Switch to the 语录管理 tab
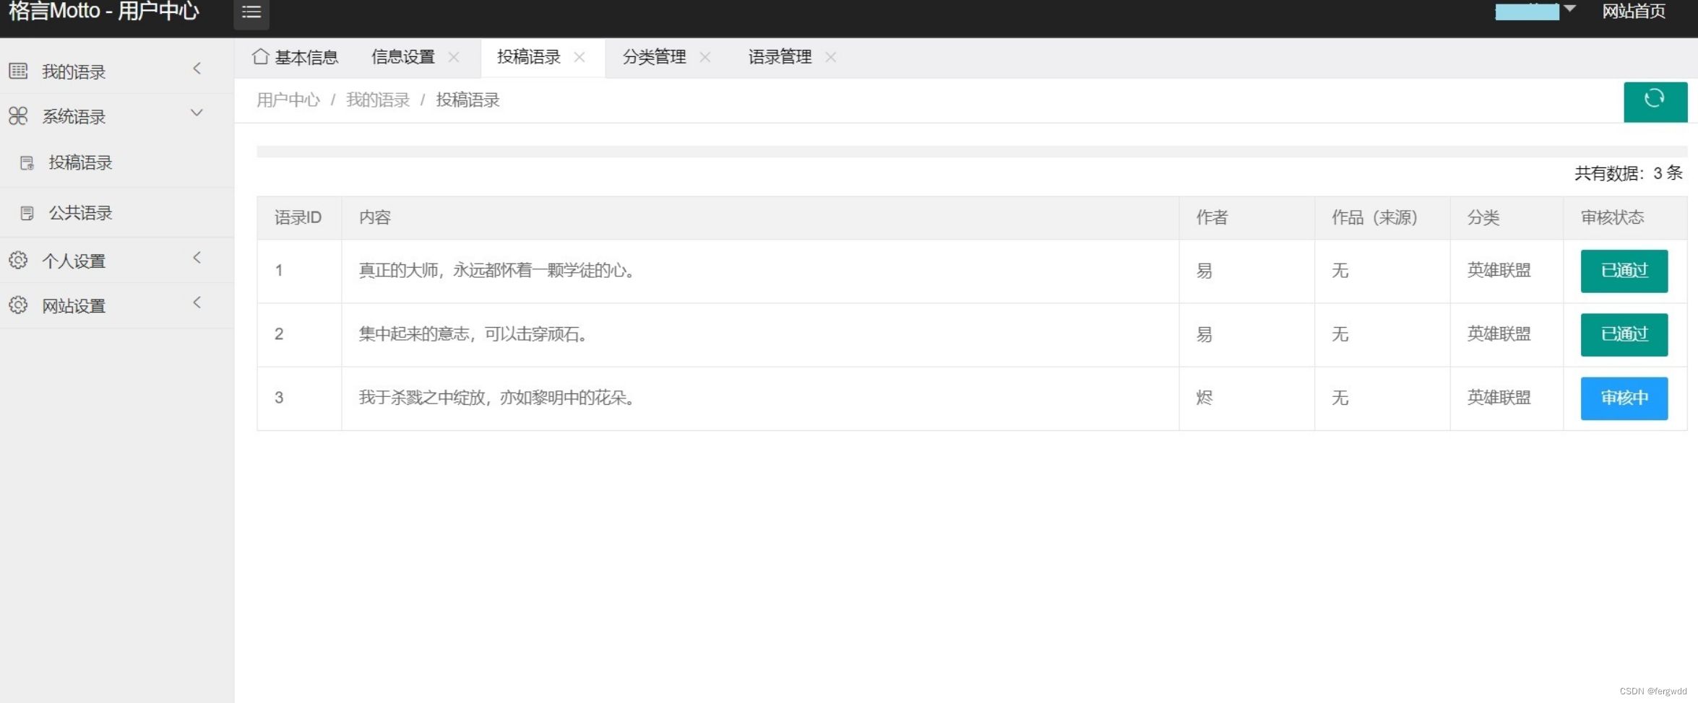 tap(780, 57)
